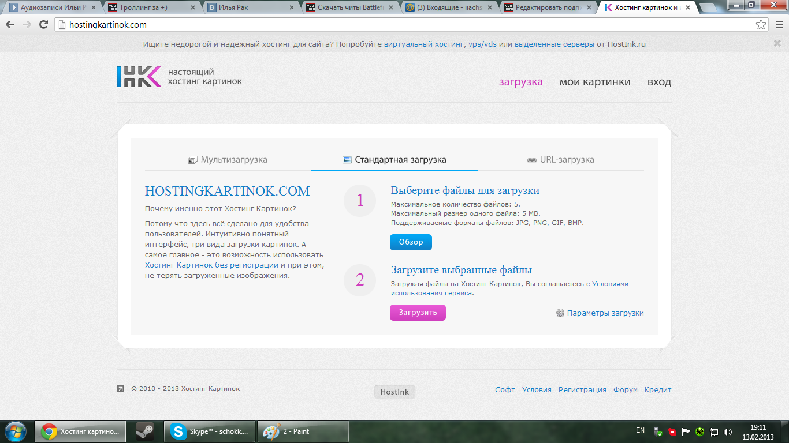Select the Стандартная загрузка tab
This screenshot has width=789, height=443.
click(x=394, y=160)
